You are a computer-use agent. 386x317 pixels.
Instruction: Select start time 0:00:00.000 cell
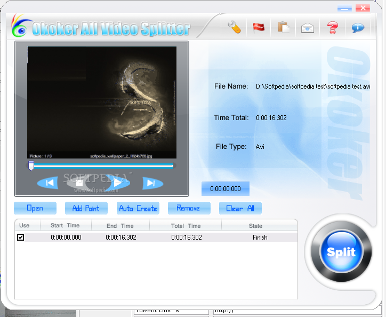click(x=66, y=237)
